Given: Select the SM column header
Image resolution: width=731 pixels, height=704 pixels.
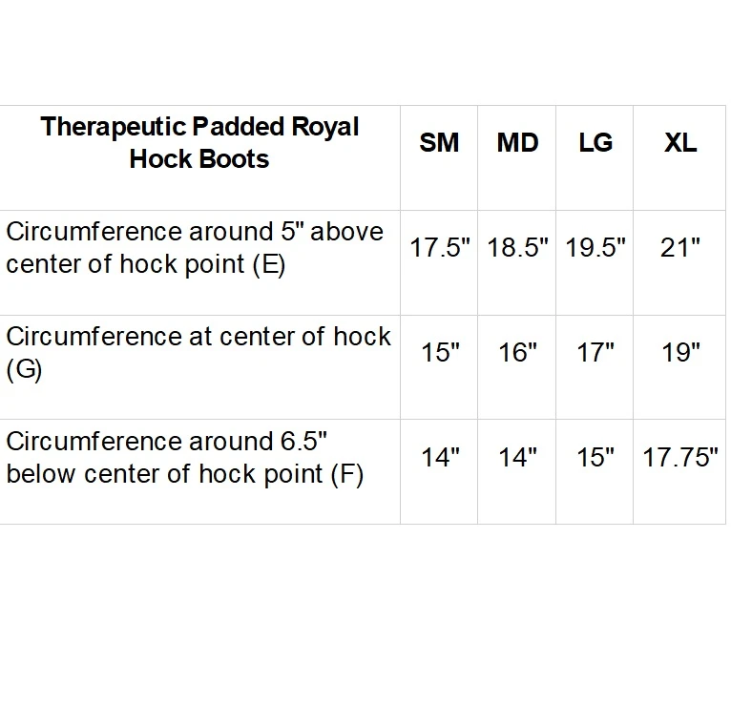Looking at the screenshot, I should 439,143.
